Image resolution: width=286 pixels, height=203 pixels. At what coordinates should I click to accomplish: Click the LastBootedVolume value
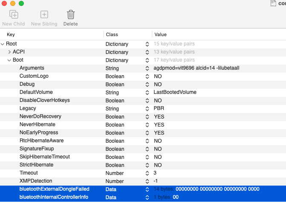point(175,92)
